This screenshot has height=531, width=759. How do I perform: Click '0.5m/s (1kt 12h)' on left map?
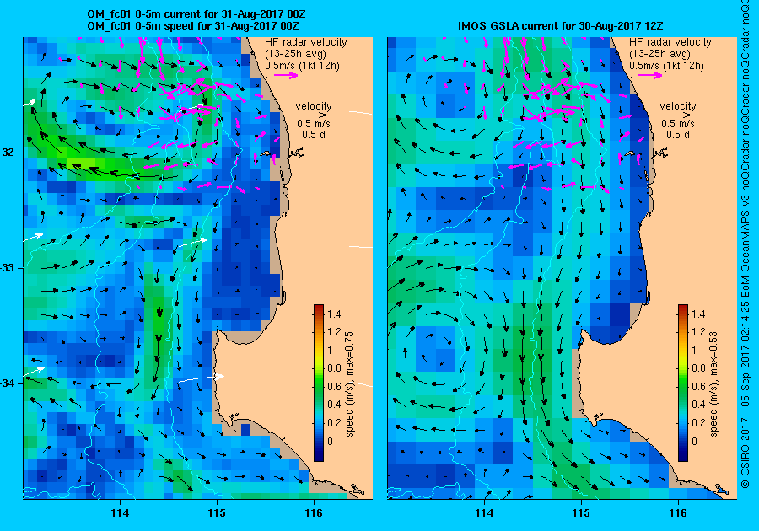pos(302,66)
